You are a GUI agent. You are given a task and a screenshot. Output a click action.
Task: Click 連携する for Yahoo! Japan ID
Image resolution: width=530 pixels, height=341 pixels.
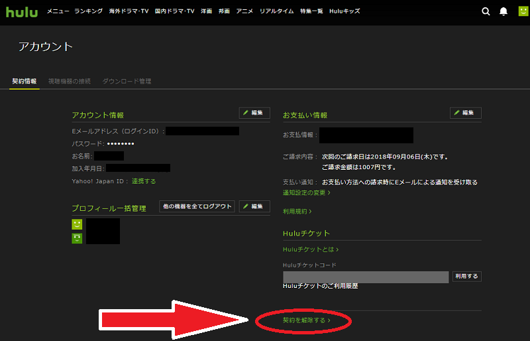(x=144, y=181)
